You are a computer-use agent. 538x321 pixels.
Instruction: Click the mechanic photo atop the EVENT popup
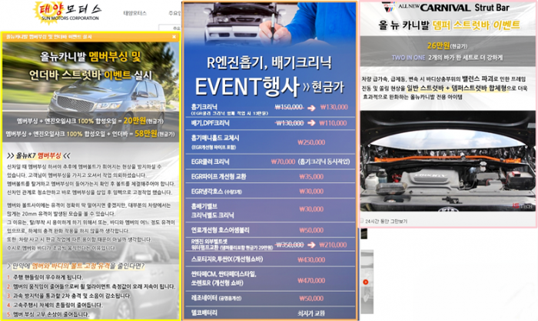[270, 24]
